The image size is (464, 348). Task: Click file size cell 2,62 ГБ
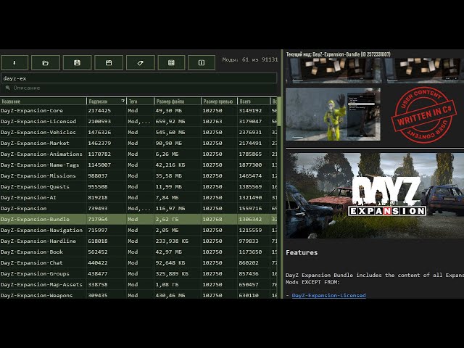coord(167,219)
